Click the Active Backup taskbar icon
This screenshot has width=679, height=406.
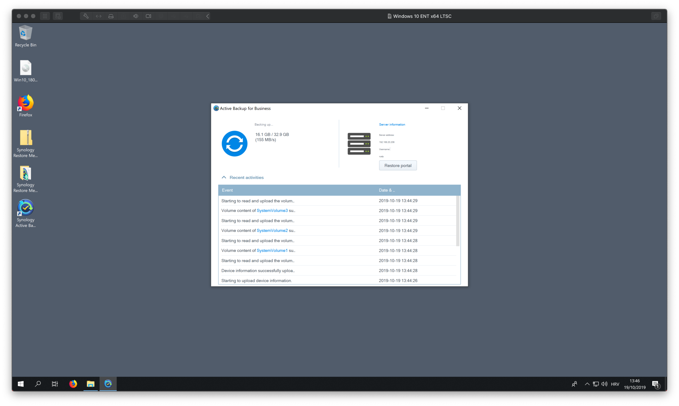108,384
